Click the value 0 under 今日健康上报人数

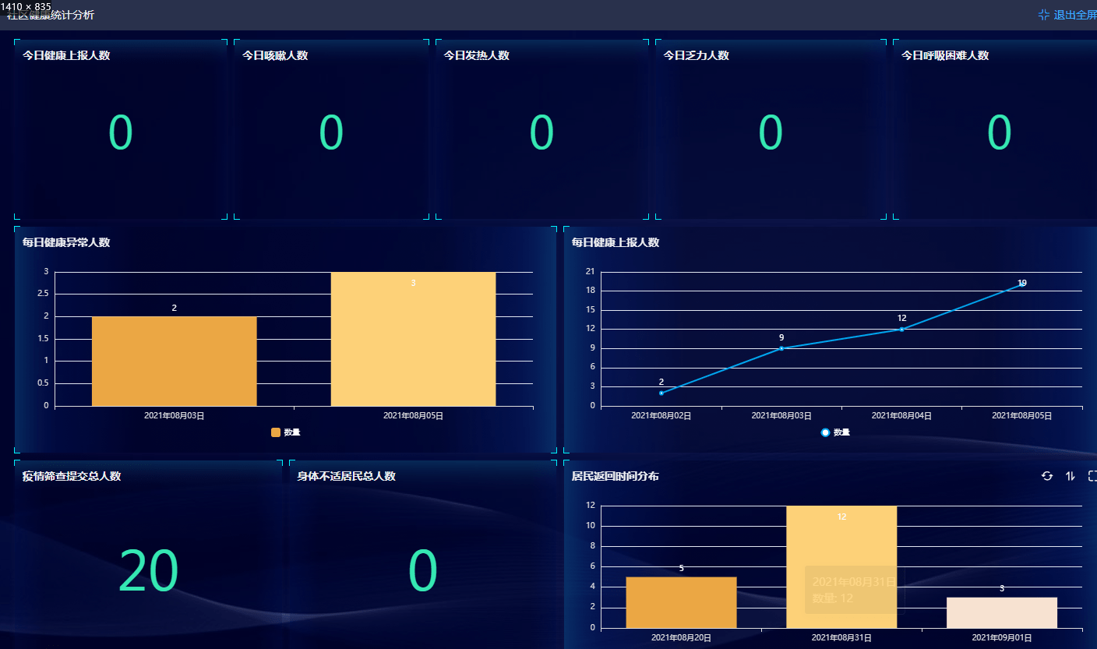[x=121, y=132]
